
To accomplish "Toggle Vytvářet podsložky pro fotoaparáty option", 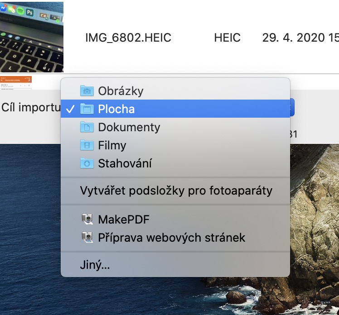I will (176, 191).
